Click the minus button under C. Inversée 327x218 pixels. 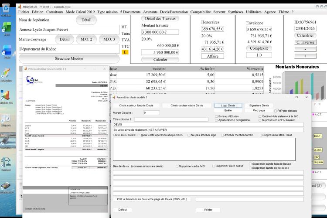(x=305, y=49)
